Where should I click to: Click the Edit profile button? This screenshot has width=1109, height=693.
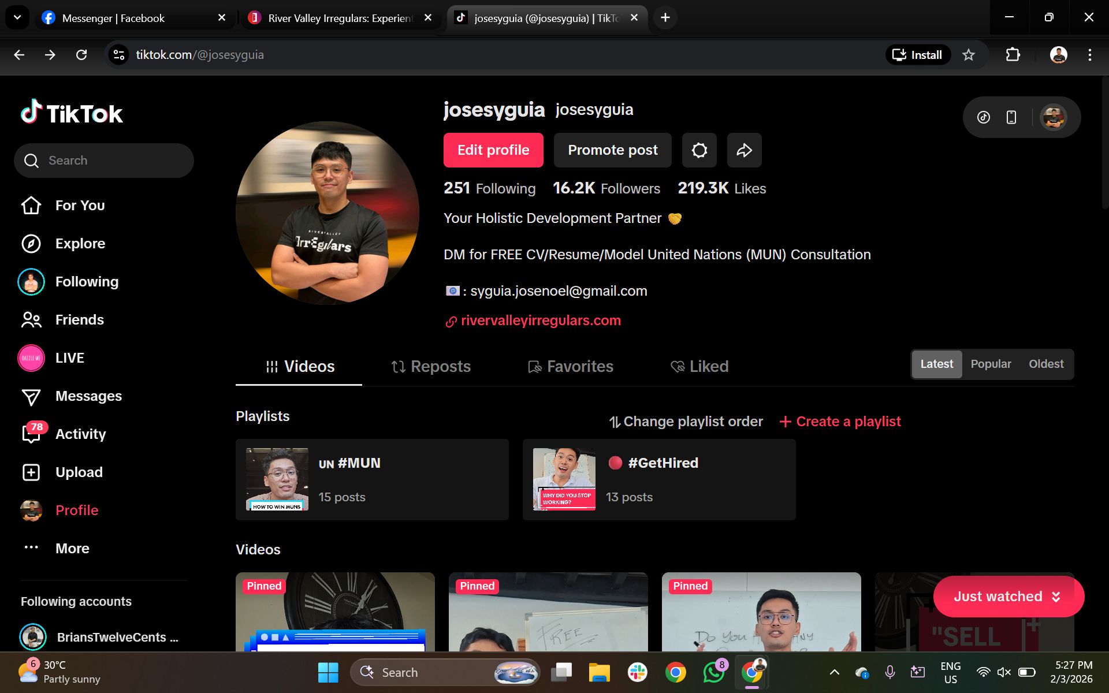pyautogui.click(x=493, y=150)
